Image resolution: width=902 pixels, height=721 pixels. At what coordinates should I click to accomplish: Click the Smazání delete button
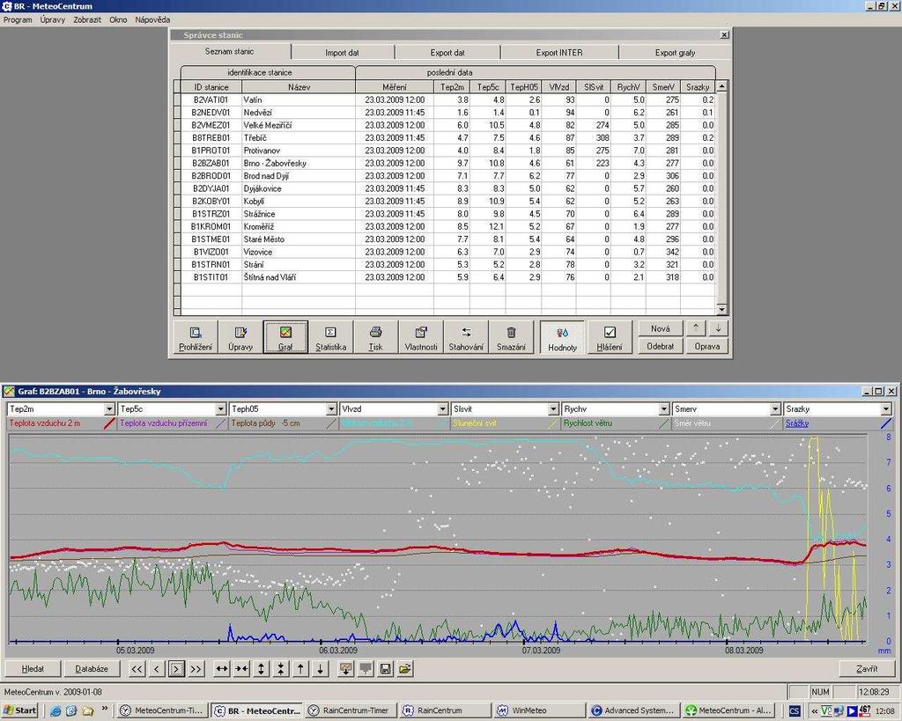pyautogui.click(x=512, y=337)
